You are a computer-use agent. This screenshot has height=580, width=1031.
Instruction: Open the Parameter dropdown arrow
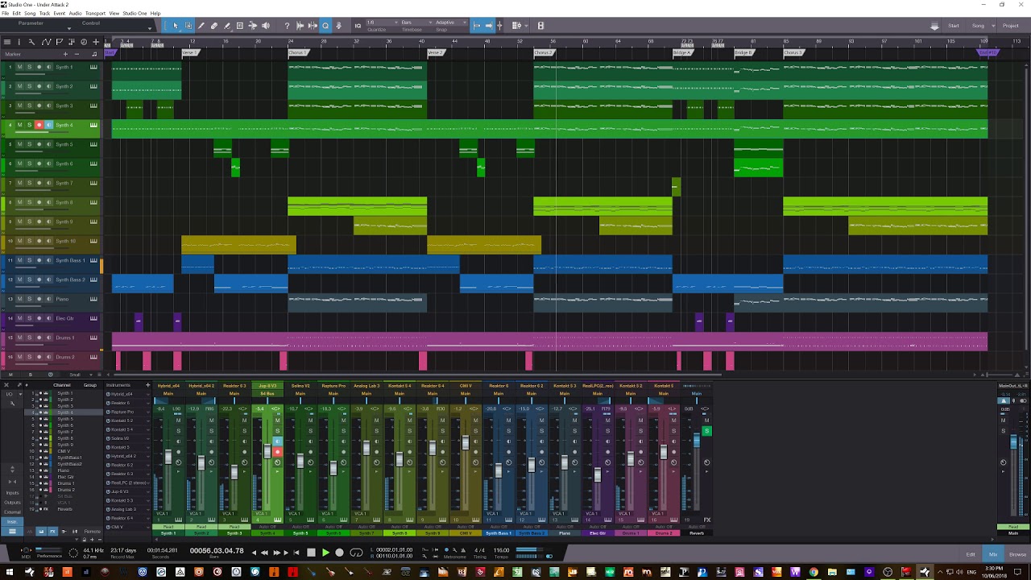pos(68,28)
